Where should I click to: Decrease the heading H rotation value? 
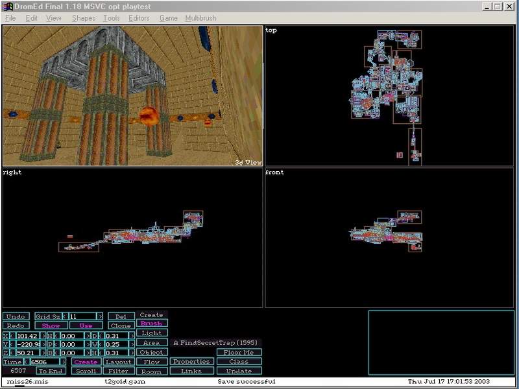pyautogui.click(x=56, y=336)
